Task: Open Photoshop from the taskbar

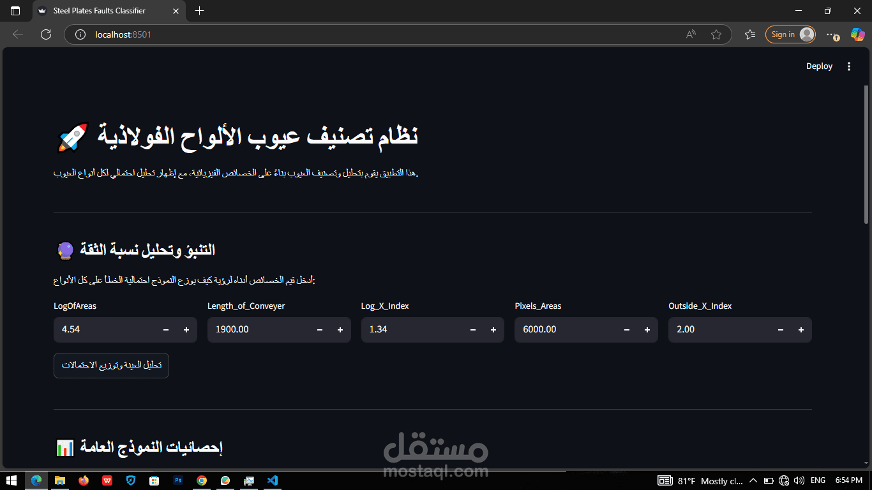Action: (x=178, y=480)
